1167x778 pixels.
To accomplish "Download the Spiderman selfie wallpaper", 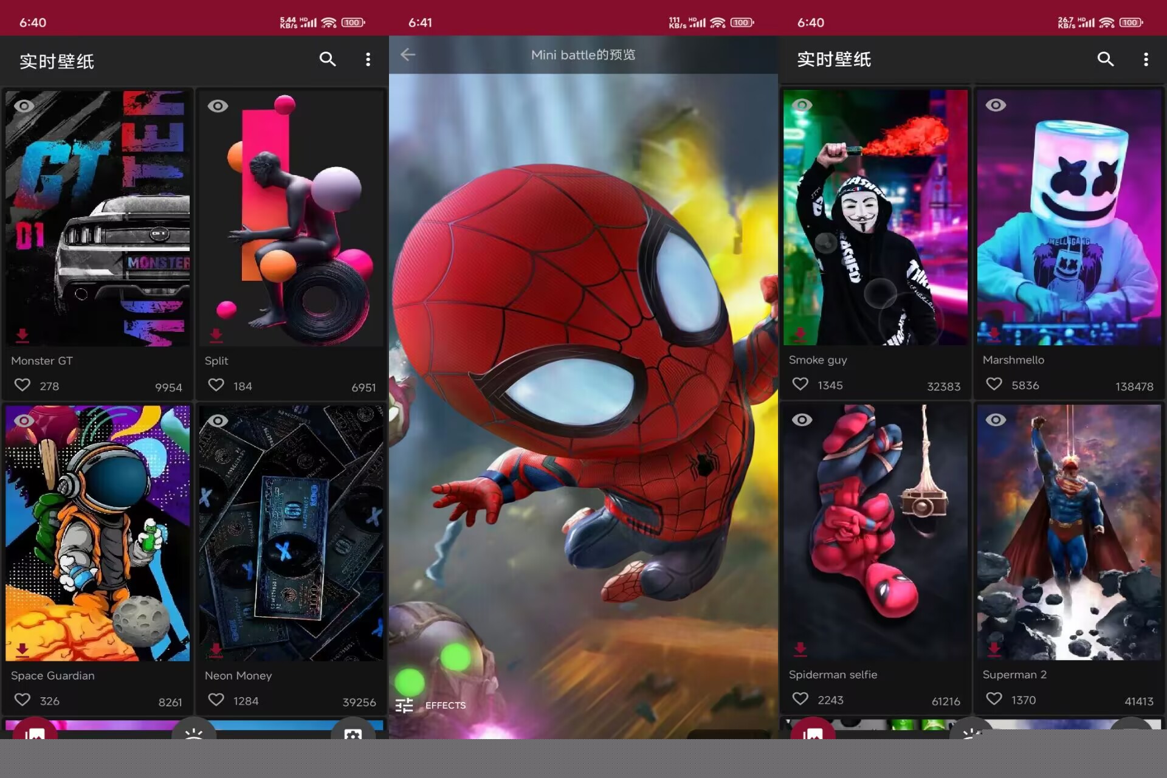I will pos(800,649).
